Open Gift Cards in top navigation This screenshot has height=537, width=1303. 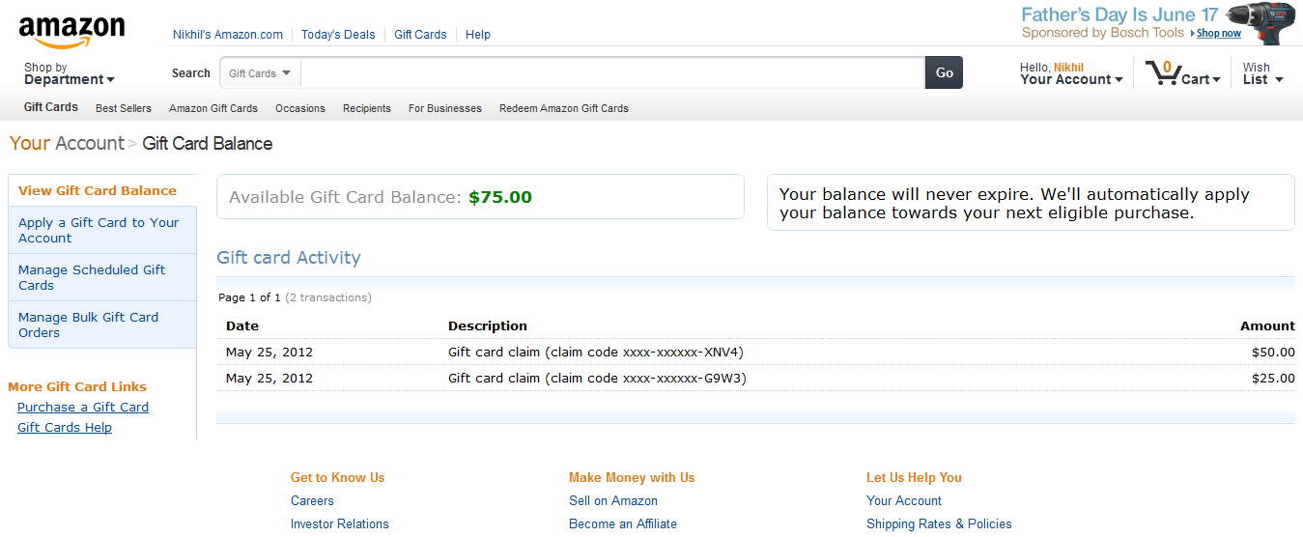420,34
